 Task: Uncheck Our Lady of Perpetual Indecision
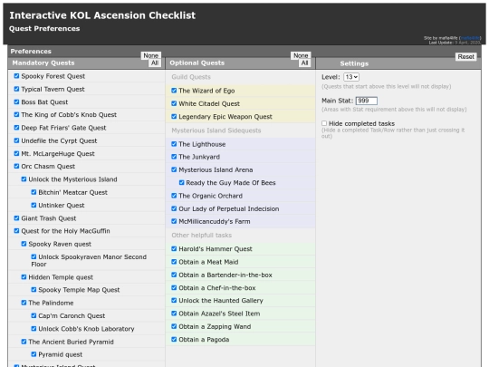[174, 208]
